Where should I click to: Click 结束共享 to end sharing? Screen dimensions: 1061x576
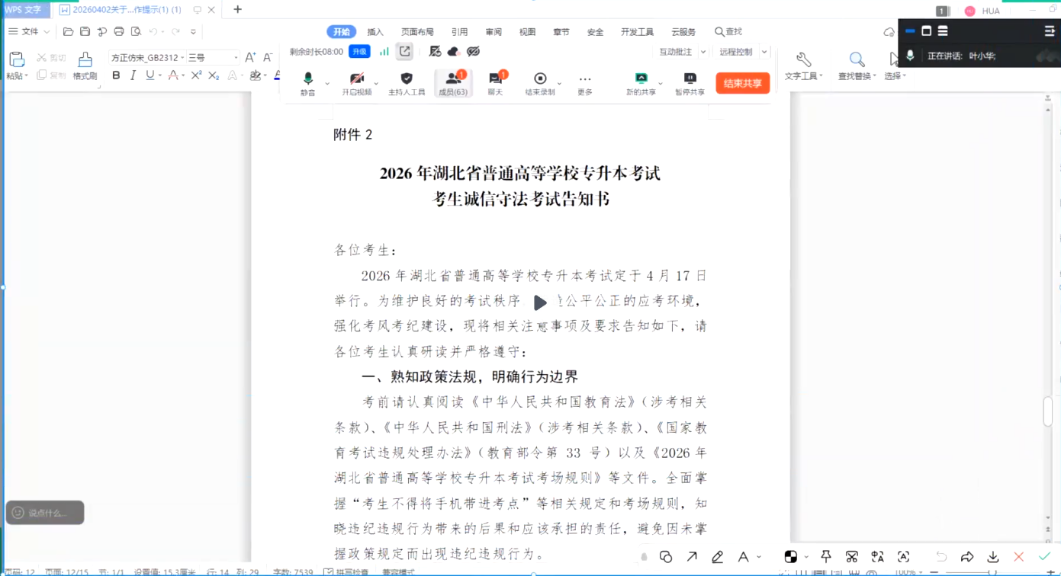coord(742,83)
